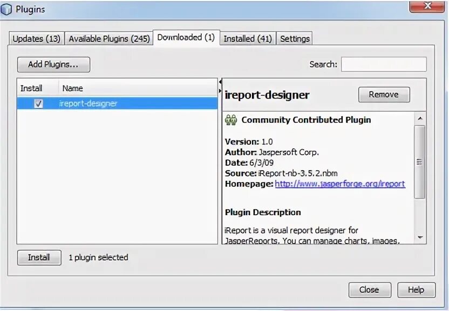The width and height of the screenshot is (449, 311).
Task: Click the Source: iReport-nb-3.5.2.nbm text
Action: [281, 173]
